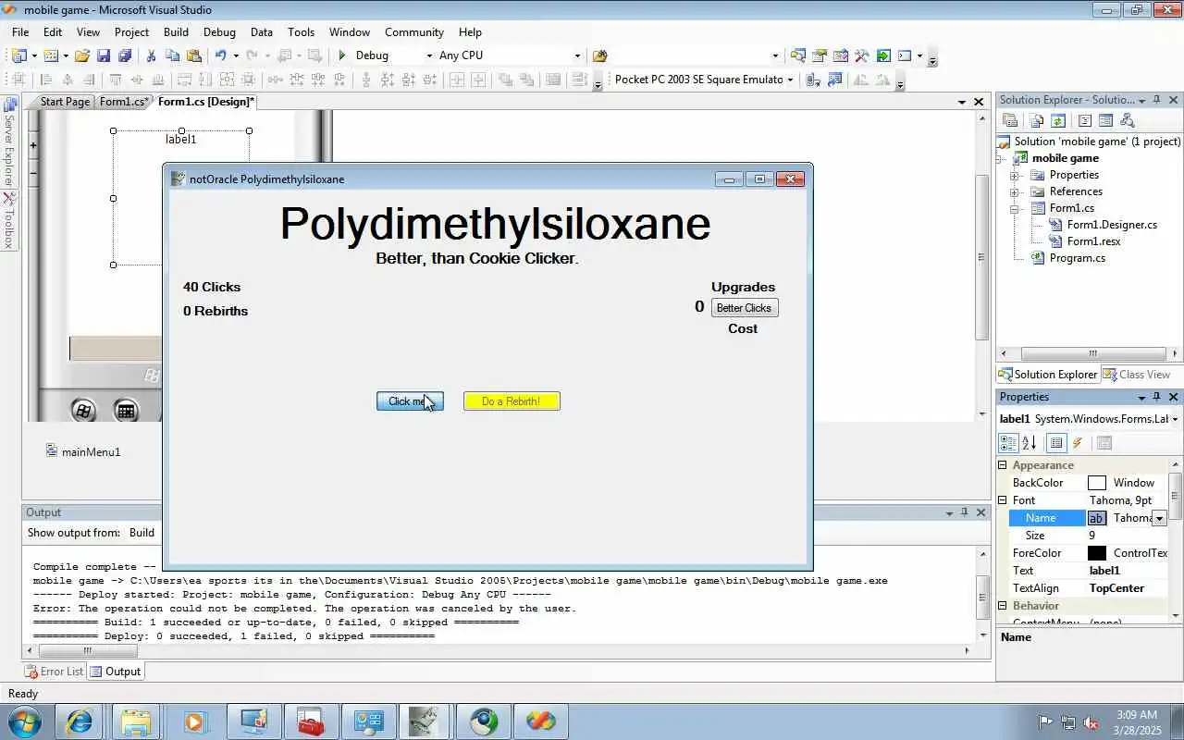Click the Copy toolbar icon

coord(172,55)
